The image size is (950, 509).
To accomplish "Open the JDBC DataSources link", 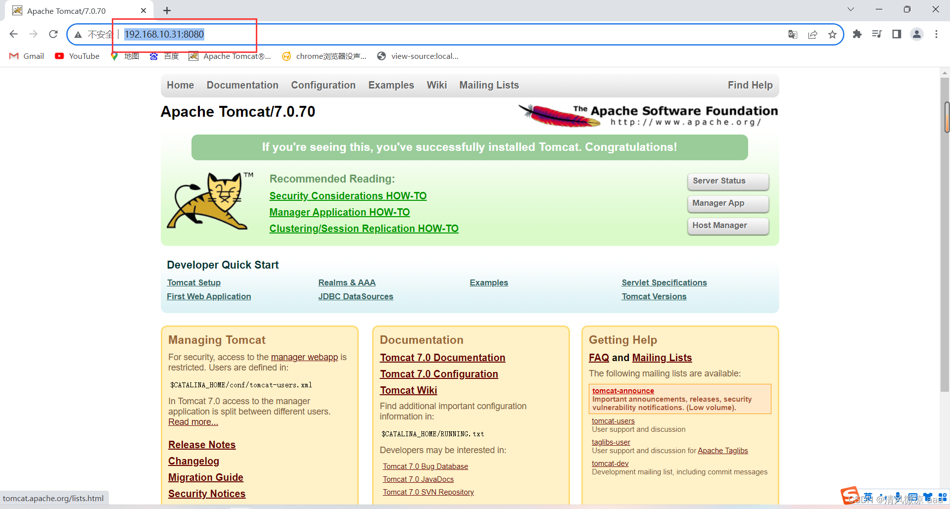I will 356,296.
